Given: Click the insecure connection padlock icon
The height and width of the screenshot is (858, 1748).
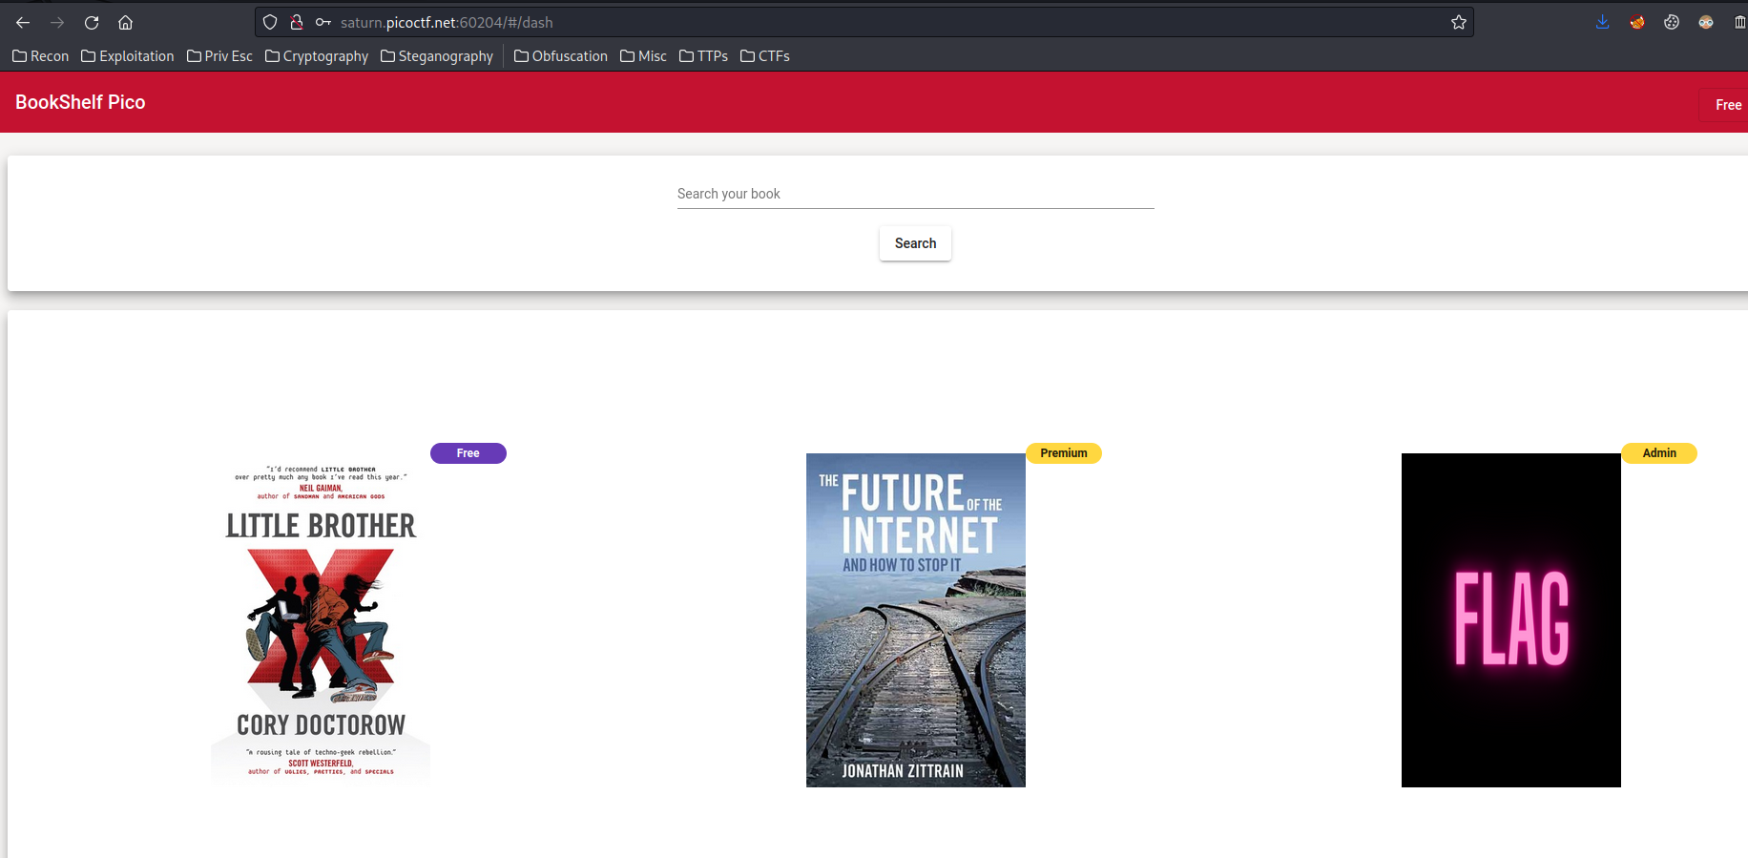Looking at the screenshot, I should pos(297,22).
